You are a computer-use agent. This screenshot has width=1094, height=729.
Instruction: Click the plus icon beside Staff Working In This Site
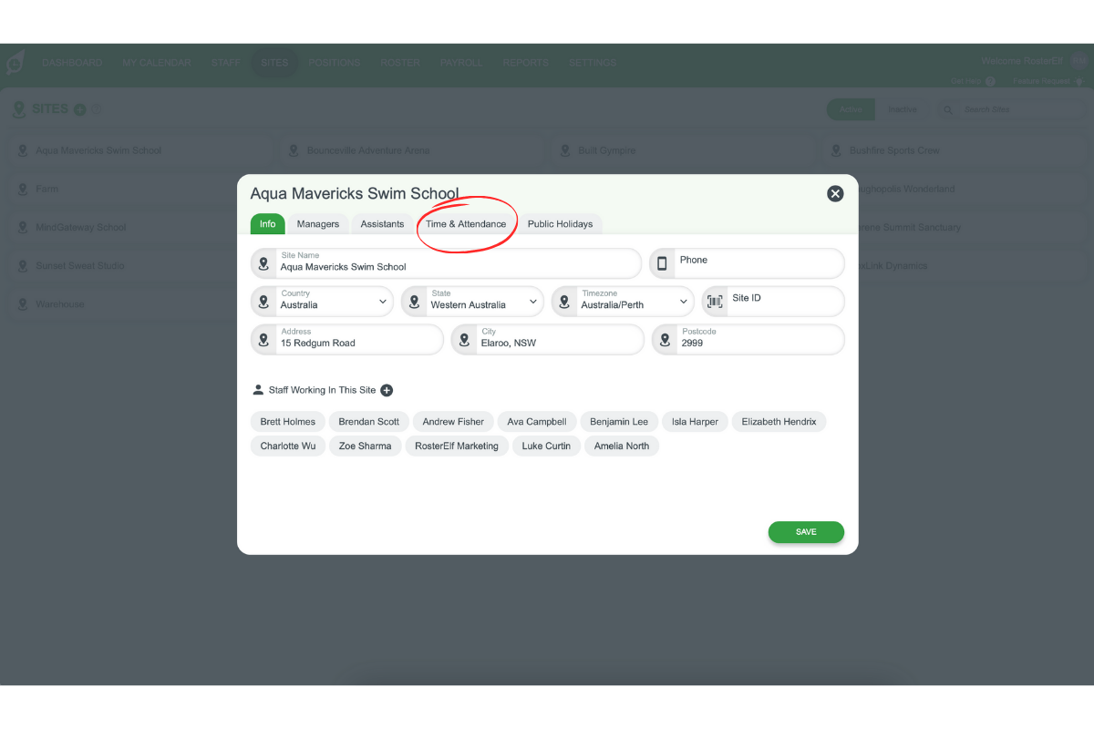coord(387,390)
